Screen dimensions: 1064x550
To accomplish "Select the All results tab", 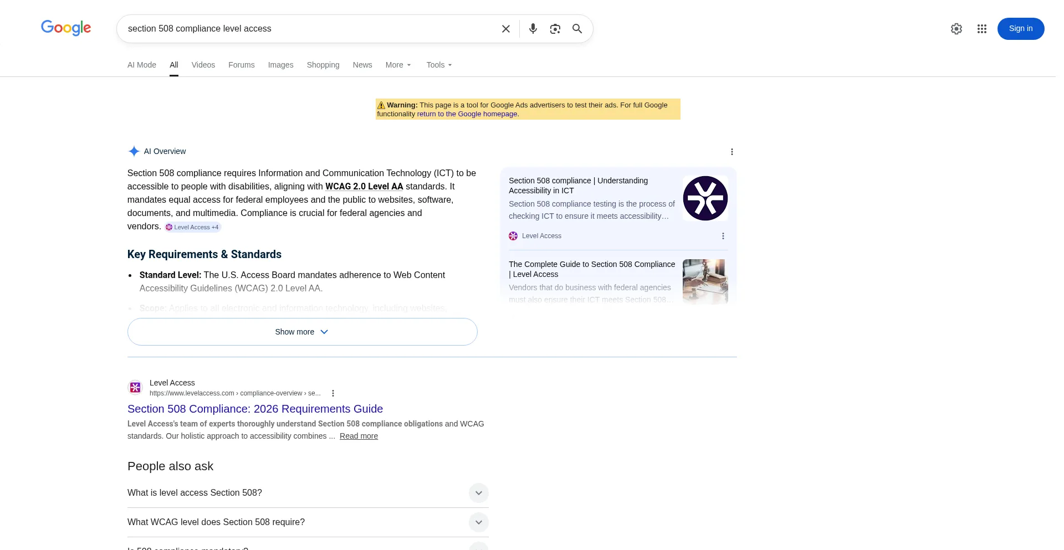I will click(174, 65).
